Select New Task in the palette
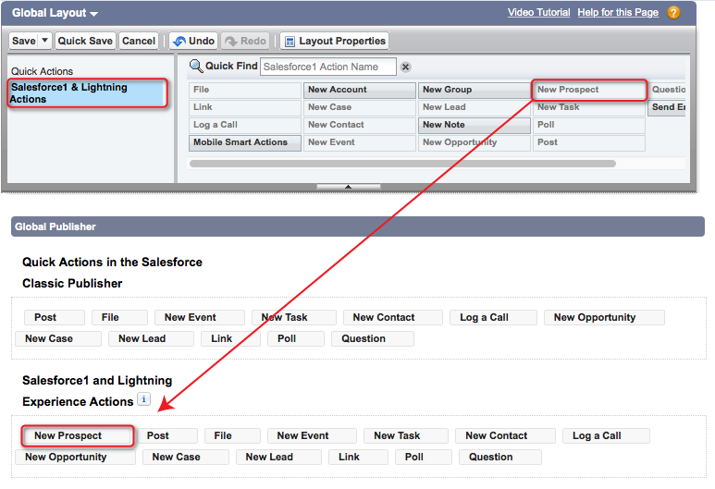The width and height of the screenshot is (715, 489). click(589, 107)
